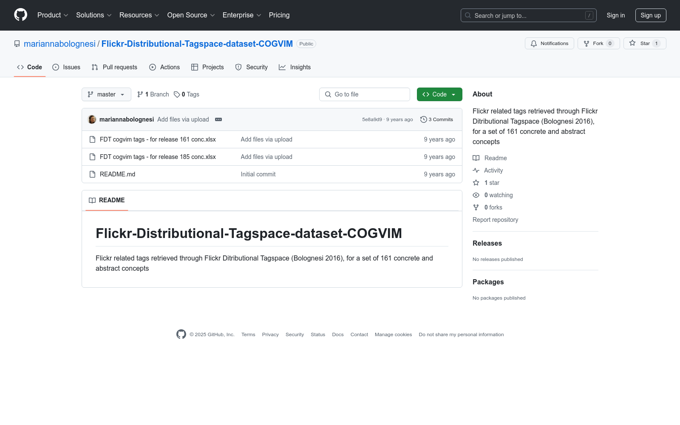Star this repository
The image size is (680, 425).
[x=644, y=43]
